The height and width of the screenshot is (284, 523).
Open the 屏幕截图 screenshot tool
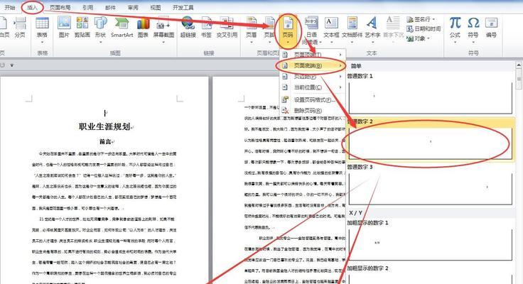point(163,30)
